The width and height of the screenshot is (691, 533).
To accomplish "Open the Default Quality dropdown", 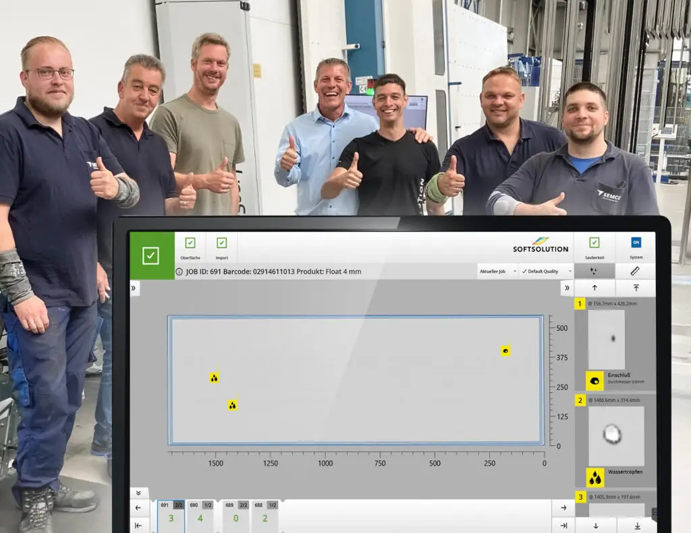I will [546, 271].
